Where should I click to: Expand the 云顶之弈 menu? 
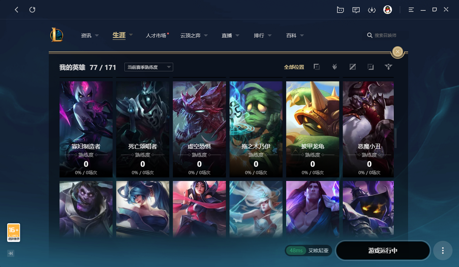[x=194, y=35]
